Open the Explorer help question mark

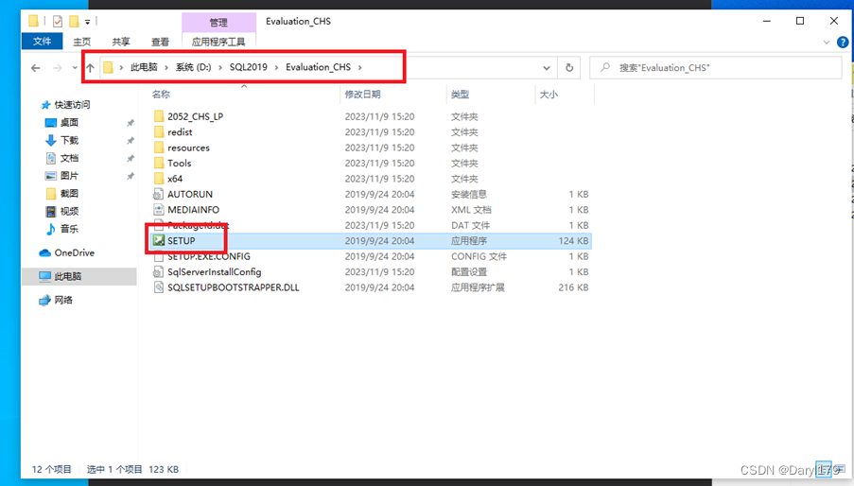(843, 42)
